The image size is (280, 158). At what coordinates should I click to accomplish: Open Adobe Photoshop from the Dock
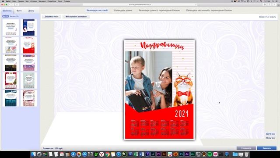click(181, 154)
